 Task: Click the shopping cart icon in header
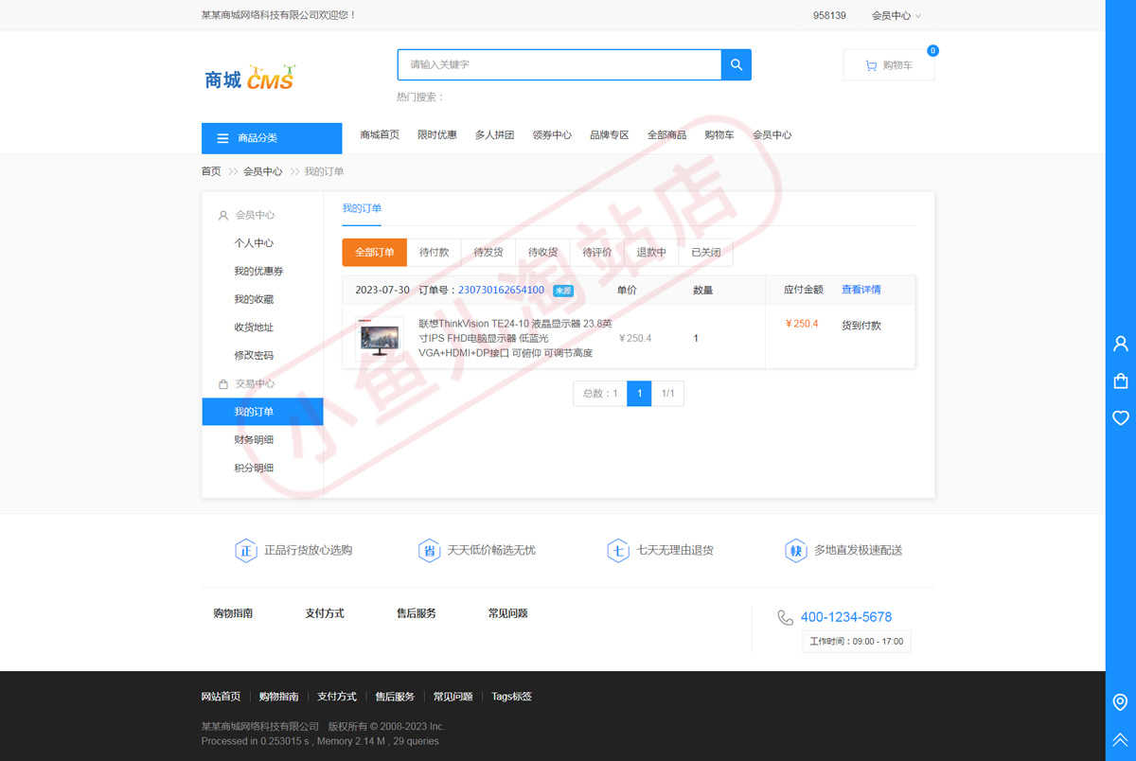[x=871, y=65]
